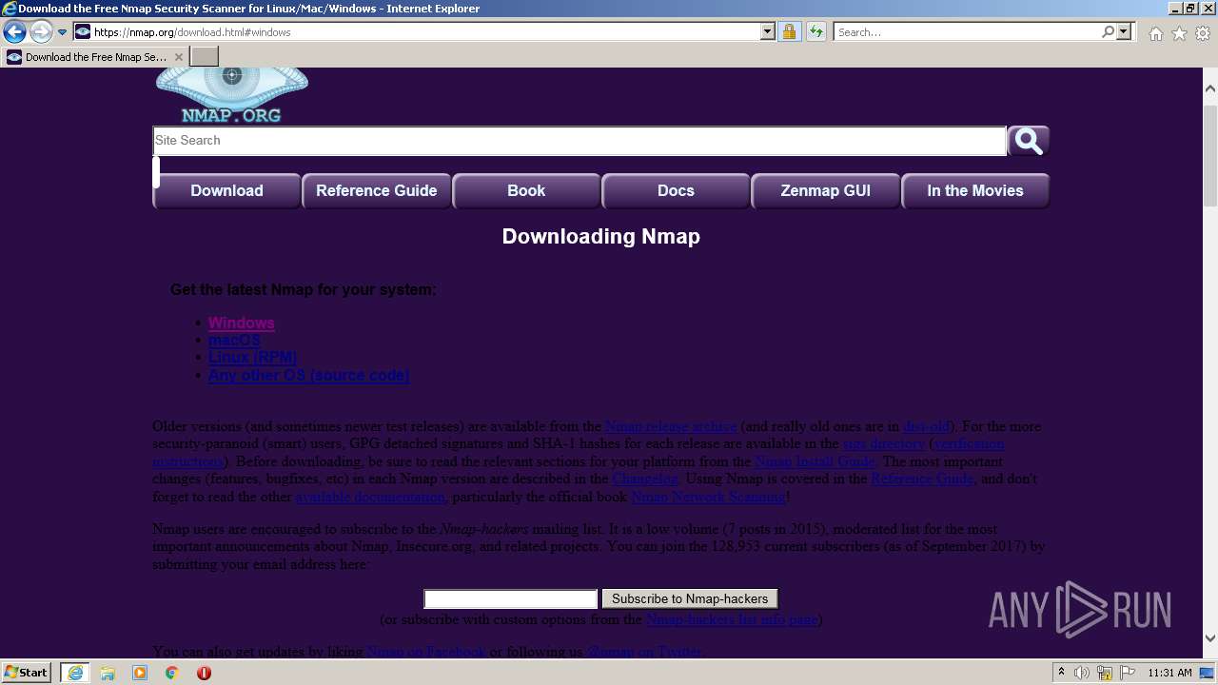Open the Nmap release archive link
This screenshot has height=685, width=1218.
pyautogui.click(x=671, y=427)
